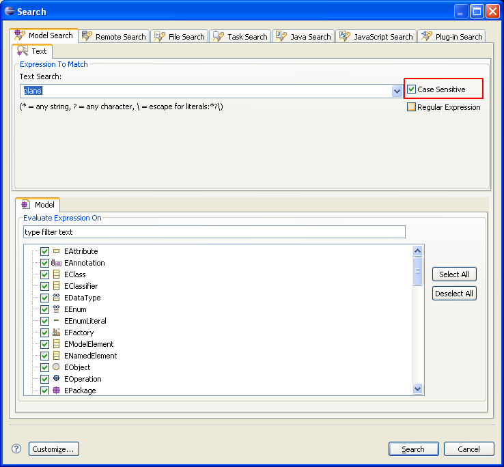Uncheck the EObject checkbox

coord(44,367)
